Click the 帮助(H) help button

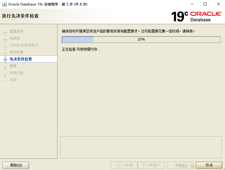click(16, 165)
